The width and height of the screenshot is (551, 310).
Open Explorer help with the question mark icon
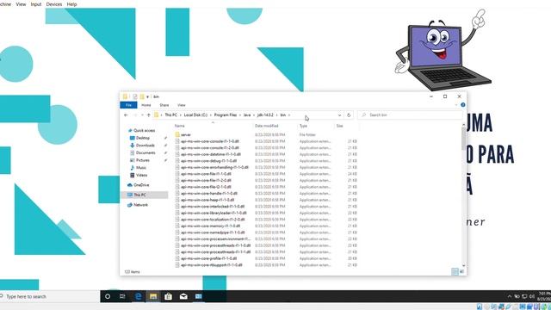click(463, 105)
